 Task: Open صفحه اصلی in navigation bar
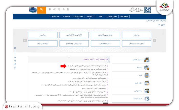click(x=124, y=16)
